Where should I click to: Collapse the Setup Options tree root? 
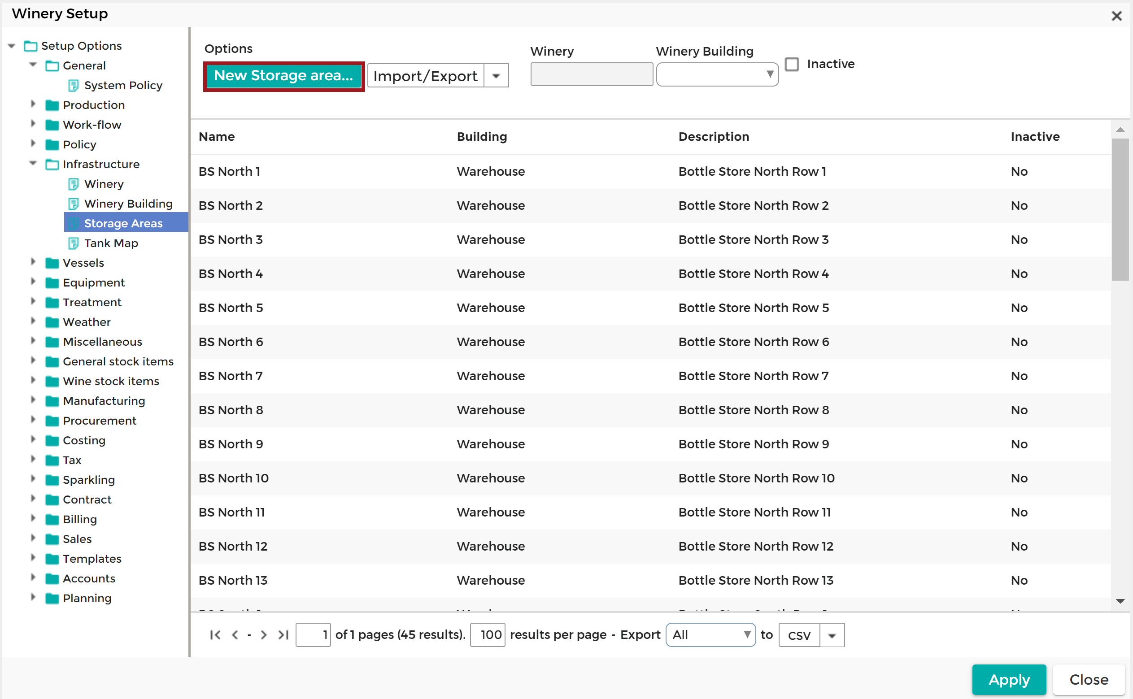pyautogui.click(x=12, y=46)
